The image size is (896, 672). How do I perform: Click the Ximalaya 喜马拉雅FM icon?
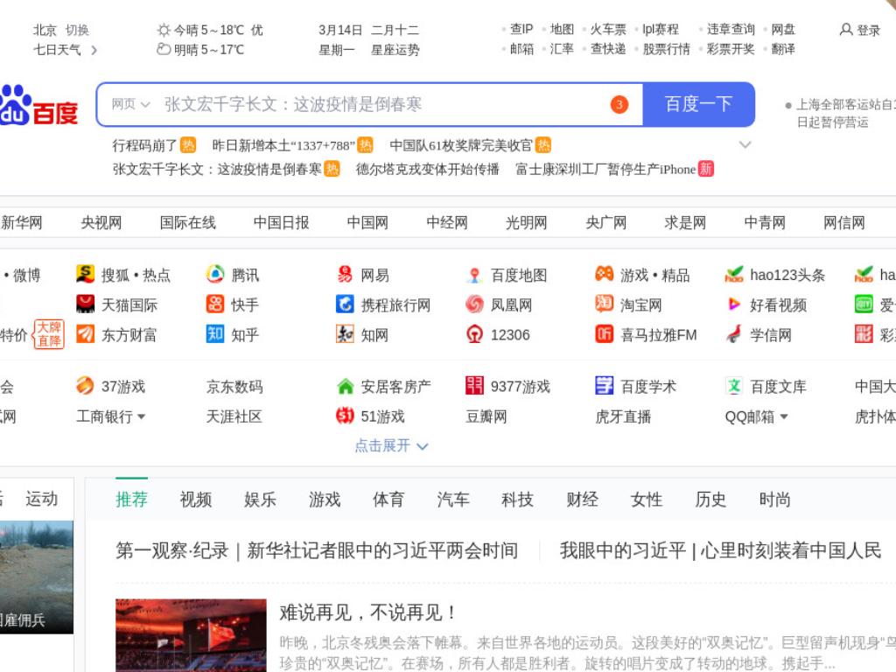[604, 333]
